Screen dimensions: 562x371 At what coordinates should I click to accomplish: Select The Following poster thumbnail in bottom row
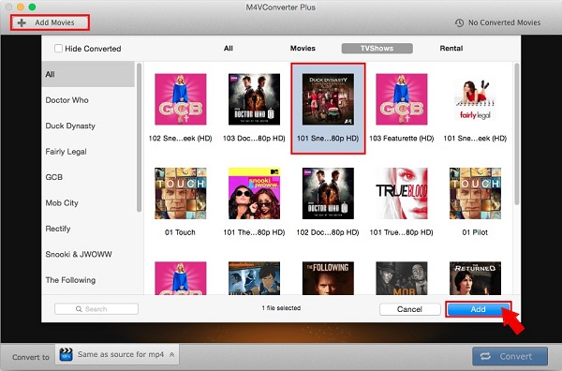(328, 278)
